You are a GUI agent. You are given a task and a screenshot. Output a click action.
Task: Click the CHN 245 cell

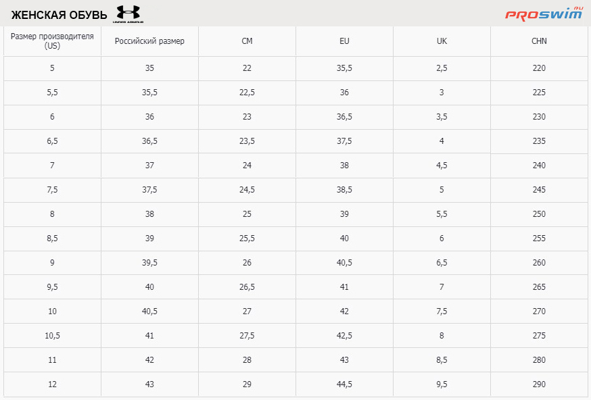click(539, 189)
